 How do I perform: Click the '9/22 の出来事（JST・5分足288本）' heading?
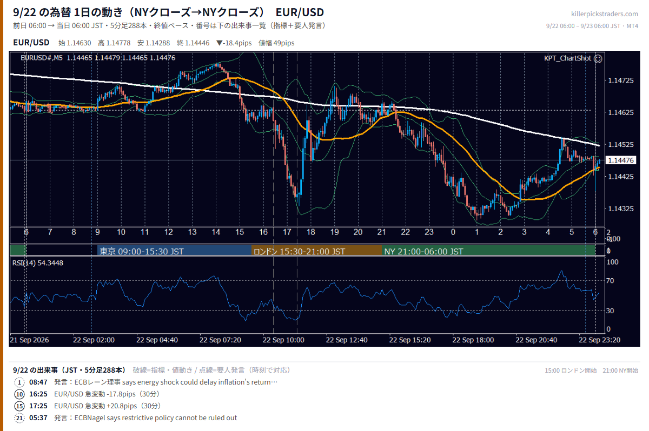[69, 370]
